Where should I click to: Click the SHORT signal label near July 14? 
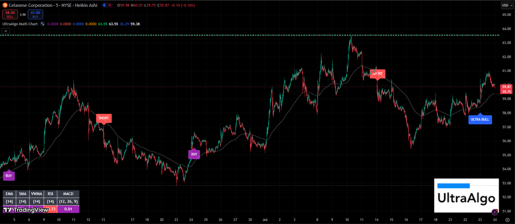[x=377, y=74]
